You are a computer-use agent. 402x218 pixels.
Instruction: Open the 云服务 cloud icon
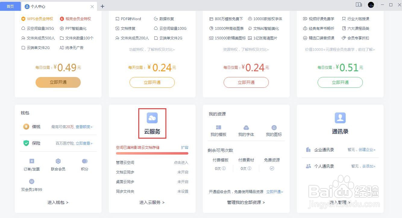[152, 118]
